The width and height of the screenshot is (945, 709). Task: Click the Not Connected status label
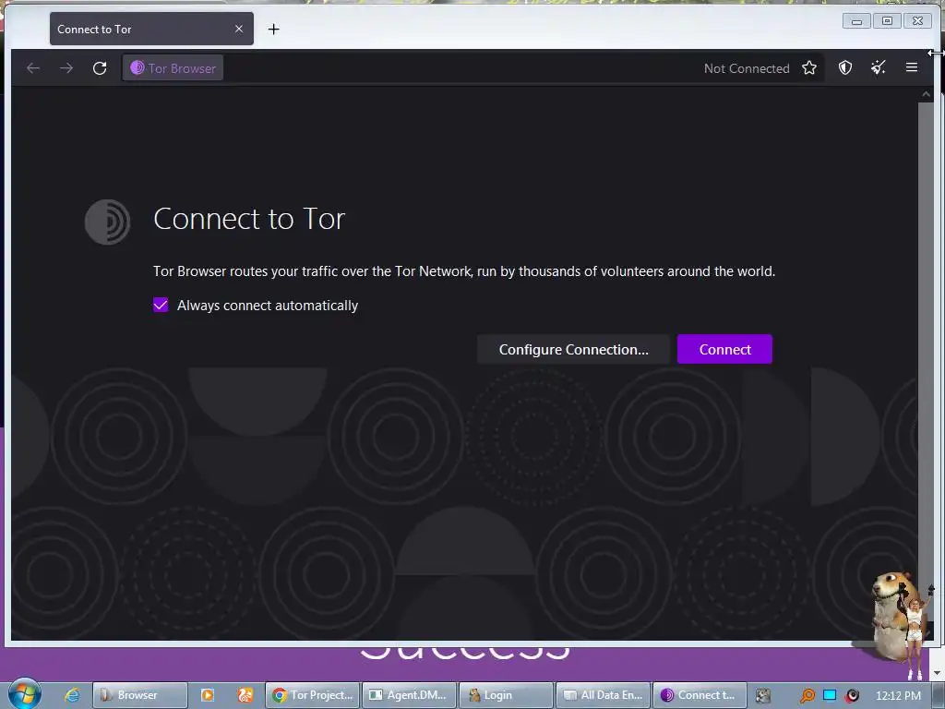click(746, 68)
